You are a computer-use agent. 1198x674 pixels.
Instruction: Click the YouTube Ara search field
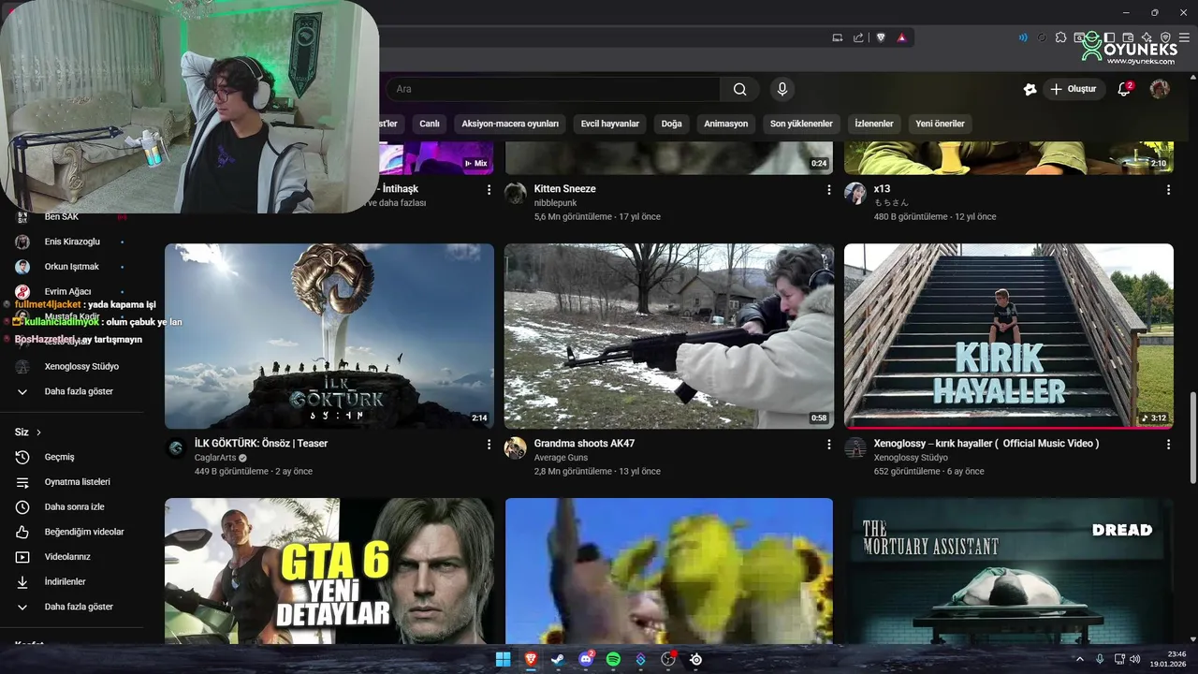tap(553, 89)
